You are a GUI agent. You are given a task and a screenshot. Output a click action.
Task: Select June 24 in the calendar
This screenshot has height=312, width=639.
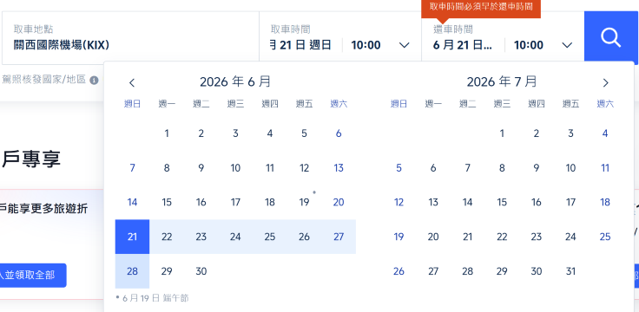coord(235,237)
